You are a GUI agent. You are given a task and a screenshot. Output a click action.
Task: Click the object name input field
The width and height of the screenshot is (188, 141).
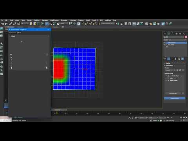174,37
